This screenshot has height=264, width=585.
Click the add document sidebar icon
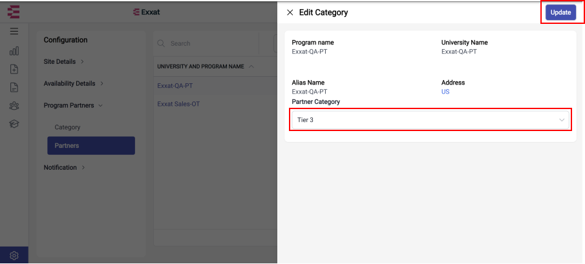pyautogui.click(x=14, y=69)
